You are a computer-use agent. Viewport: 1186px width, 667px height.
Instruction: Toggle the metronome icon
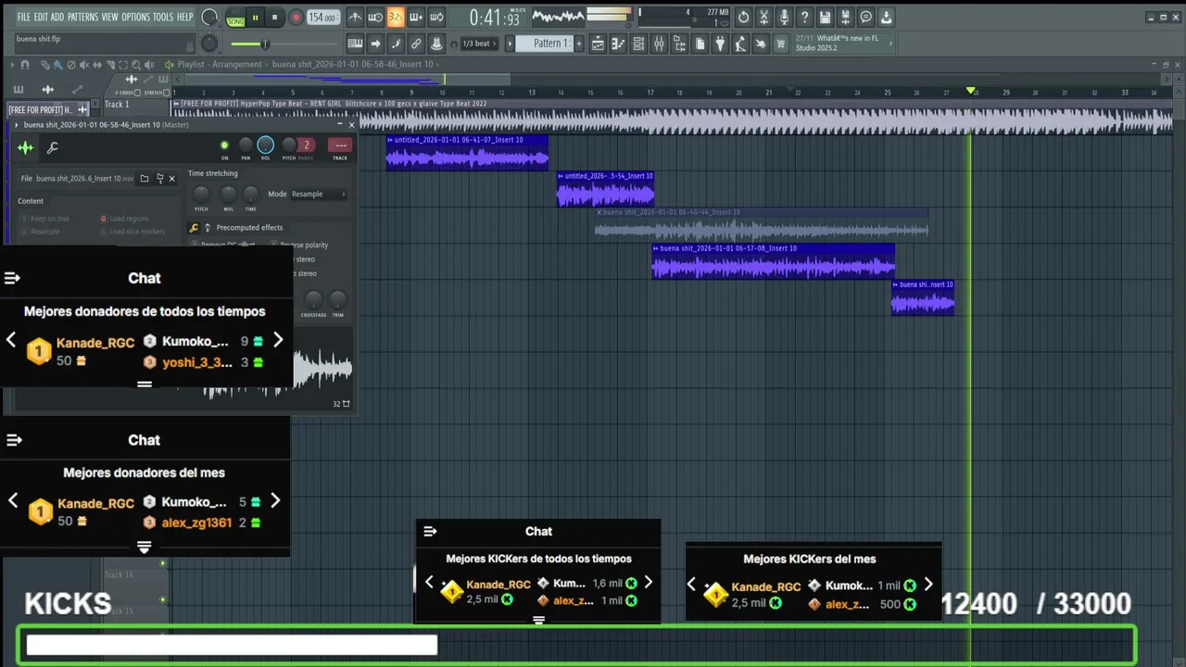pos(355,17)
